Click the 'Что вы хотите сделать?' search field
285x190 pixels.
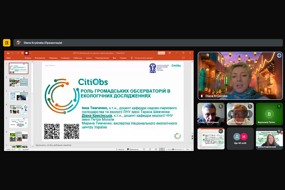click(144, 58)
